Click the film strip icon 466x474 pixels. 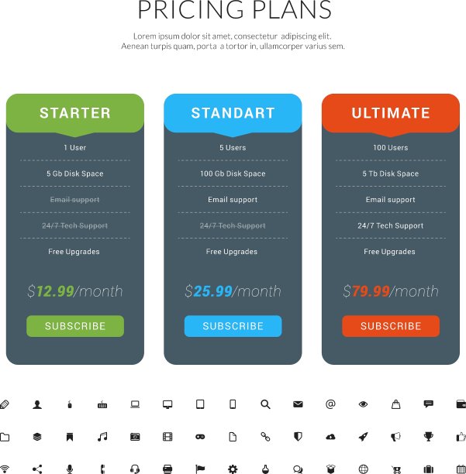click(167, 437)
